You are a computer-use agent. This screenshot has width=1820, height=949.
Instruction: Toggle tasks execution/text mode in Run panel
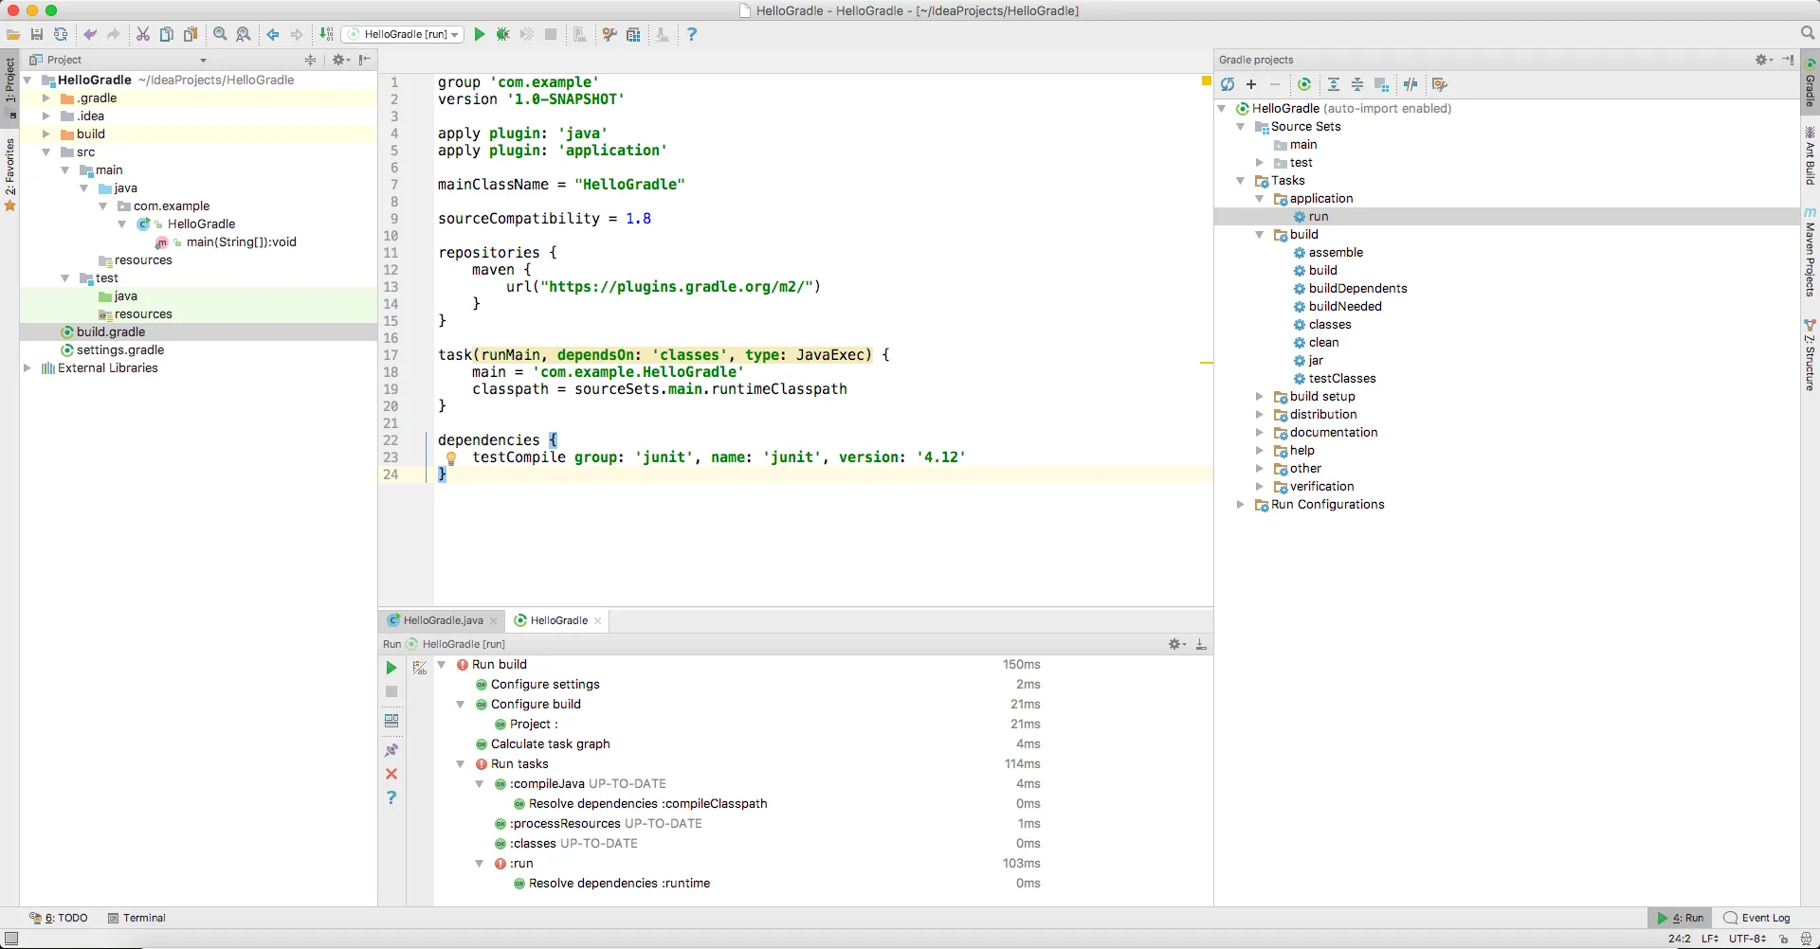pos(420,668)
